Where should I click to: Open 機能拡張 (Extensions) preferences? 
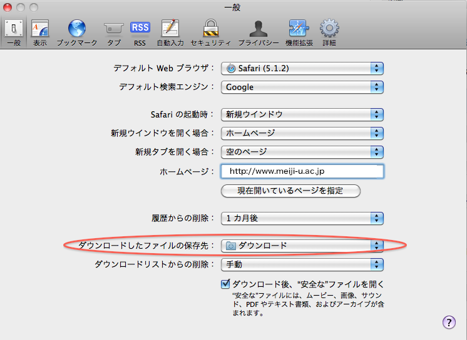click(x=298, y=32)
